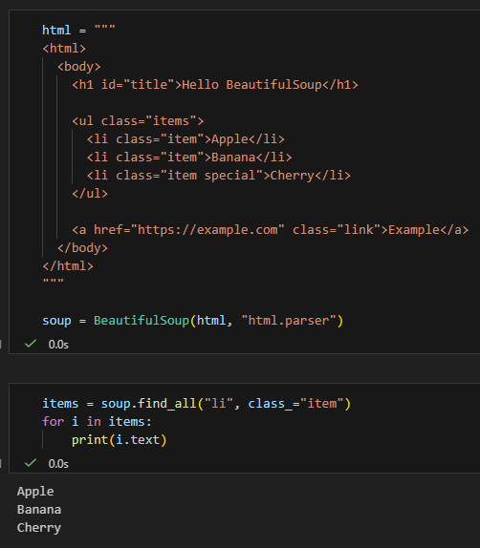Image resolution: width=480 pixels, height=548 pixels.
Task: Click the output line Banana
Action: tap(39, 510)
